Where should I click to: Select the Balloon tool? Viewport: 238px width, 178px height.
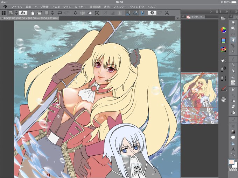tap(233, 138)
